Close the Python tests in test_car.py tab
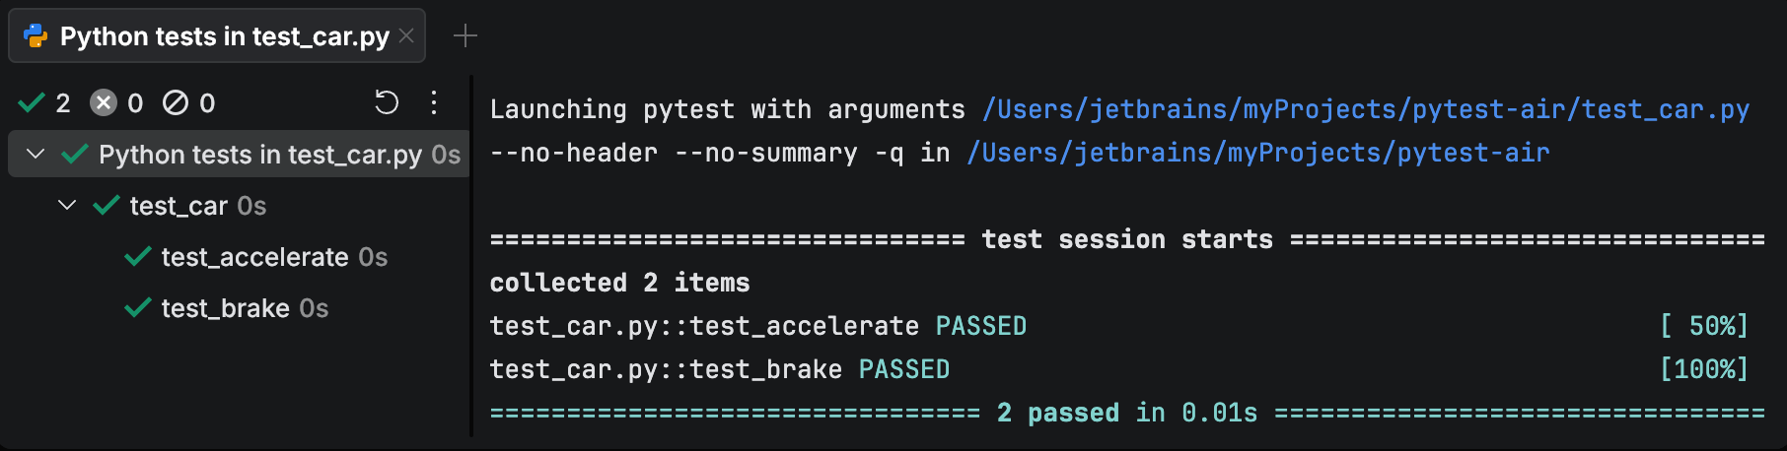The height and width of the screenshot is (451, 1787). point(406,36)
